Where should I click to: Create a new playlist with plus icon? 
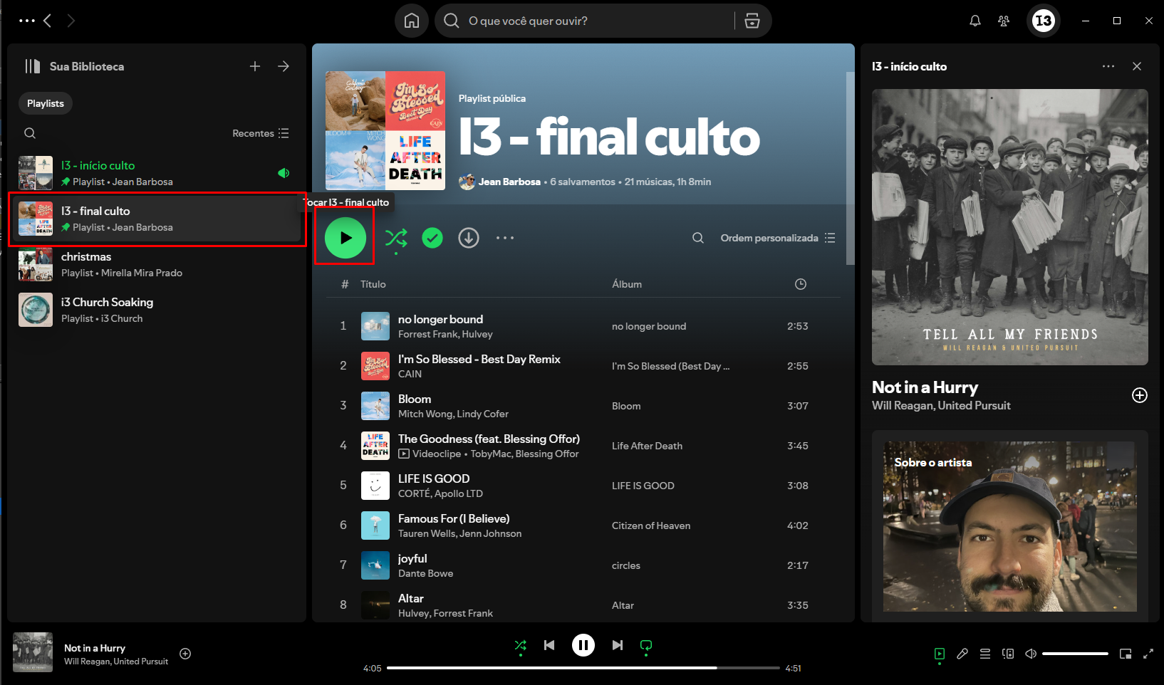[255, 66]
